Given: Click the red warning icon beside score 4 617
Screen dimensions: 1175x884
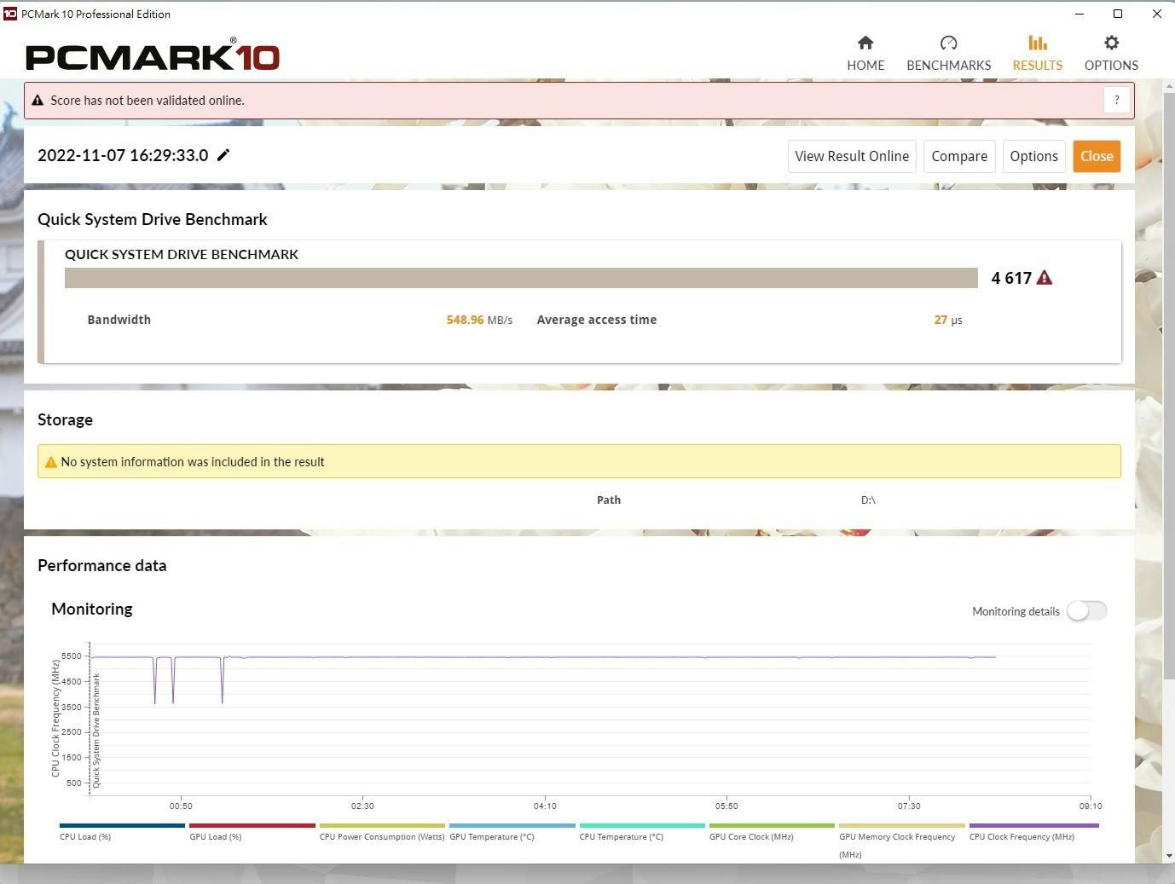Looking at the screenshot, I should click(x=1045, y=278).
